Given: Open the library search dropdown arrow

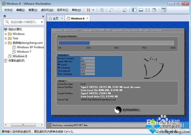Looking at the screenshot, I should pos(42,22).
